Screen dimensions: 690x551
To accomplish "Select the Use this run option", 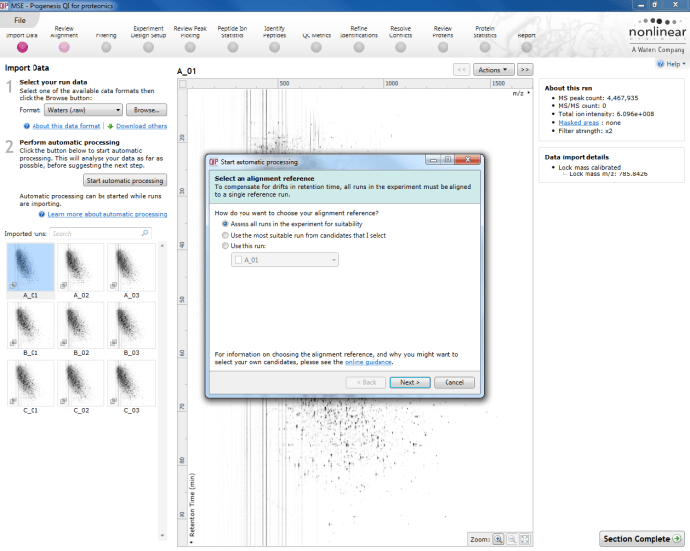I will pos(225,246).
